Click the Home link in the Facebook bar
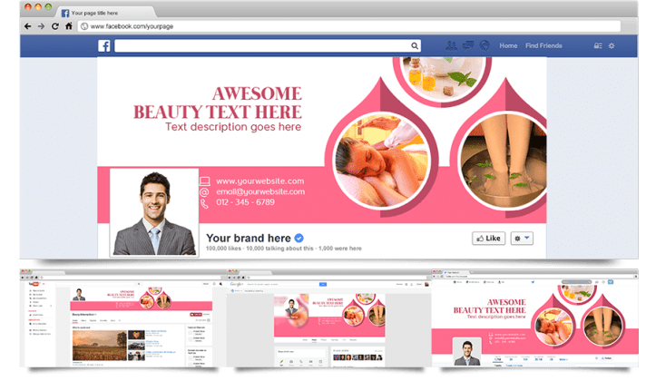 (x=508, y=46)
